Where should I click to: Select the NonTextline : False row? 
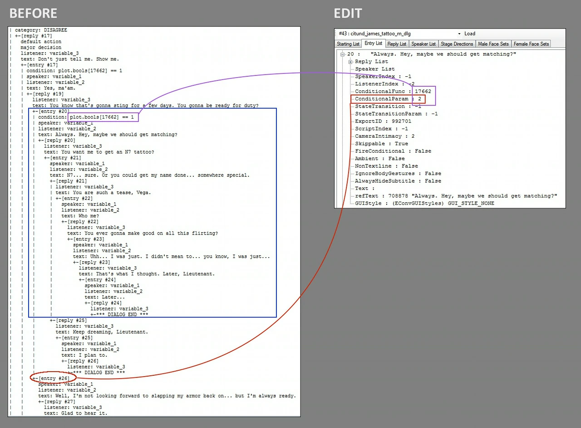386,166
